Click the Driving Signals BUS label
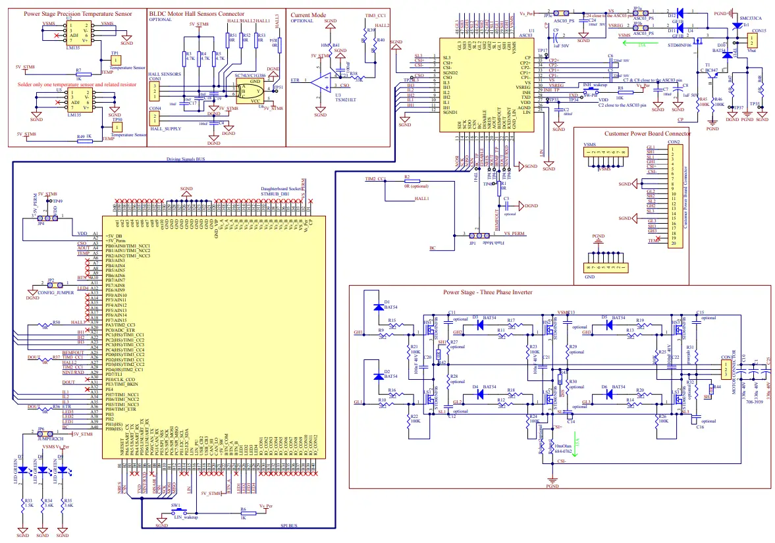Viewport: 775px width, 543px height. tap(186, 159)
